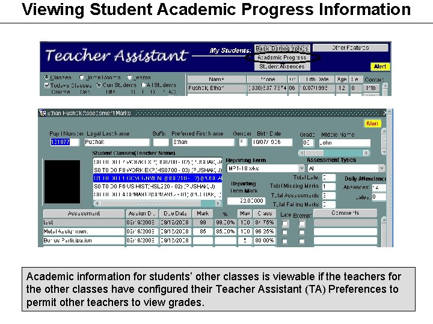Open the Assessment Types dropdown
The height and width of the screenshot is (324, 433).
(x=381, y=169)
